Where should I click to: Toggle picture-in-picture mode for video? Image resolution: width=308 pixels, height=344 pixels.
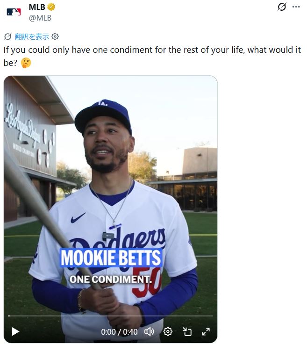187,331
